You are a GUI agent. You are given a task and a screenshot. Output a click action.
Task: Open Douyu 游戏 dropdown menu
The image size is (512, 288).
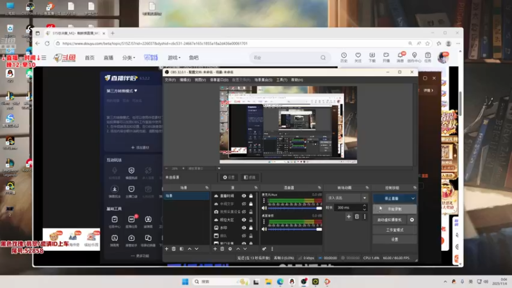pyautogui.click(x=173, y=58)
